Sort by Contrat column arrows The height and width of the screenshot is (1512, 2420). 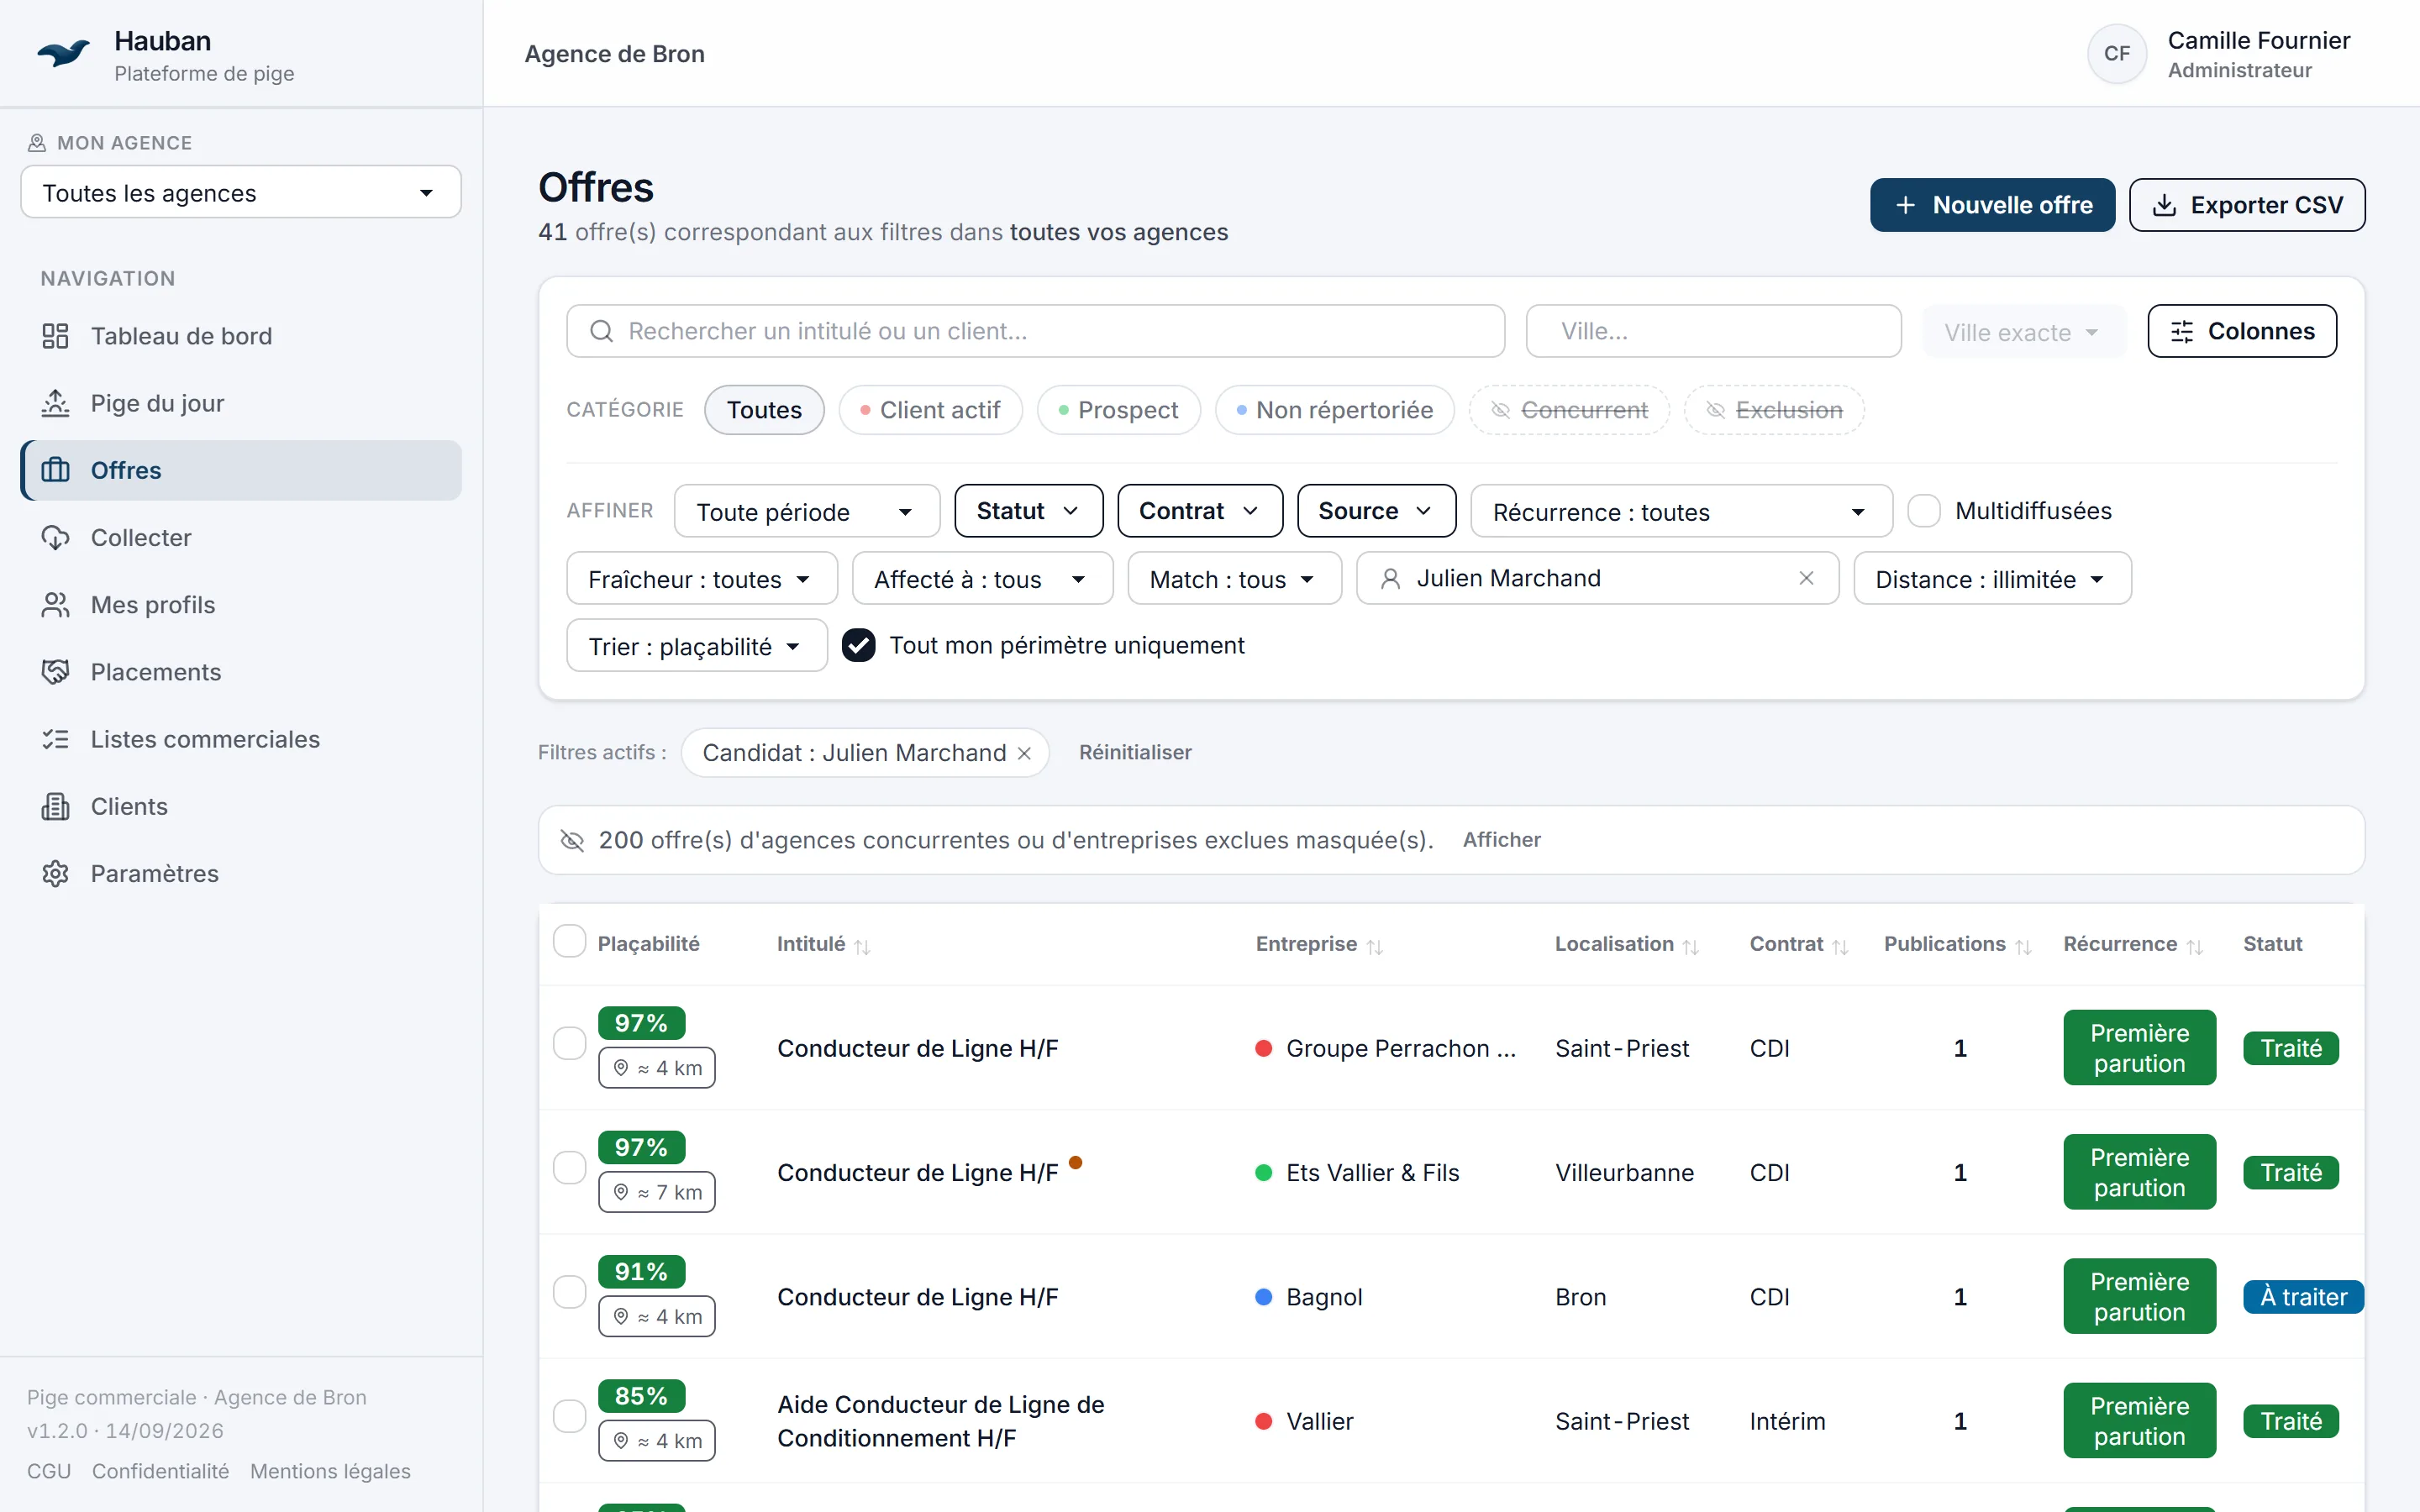(x=1840, y=946)
